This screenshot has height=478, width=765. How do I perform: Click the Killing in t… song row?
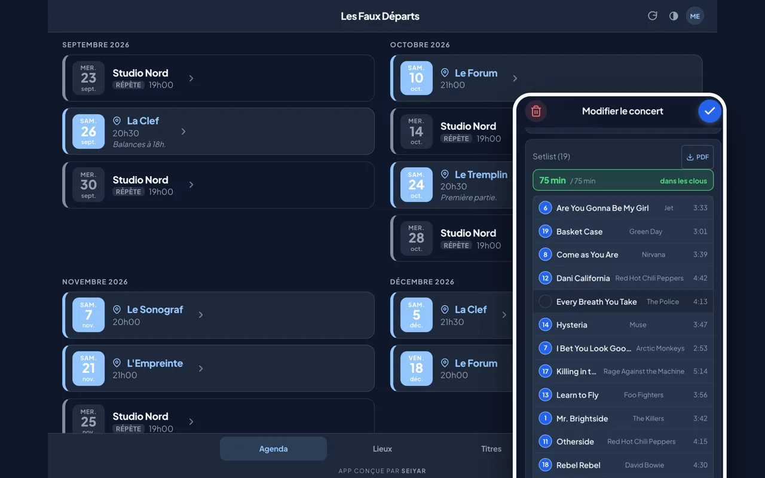coord(623,372)
